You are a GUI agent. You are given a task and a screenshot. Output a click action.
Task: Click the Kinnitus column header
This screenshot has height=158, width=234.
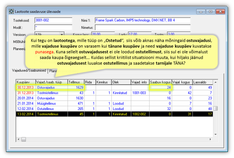point(104,82)
